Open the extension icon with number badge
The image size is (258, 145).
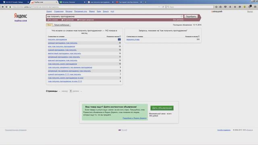click(250, 6)
